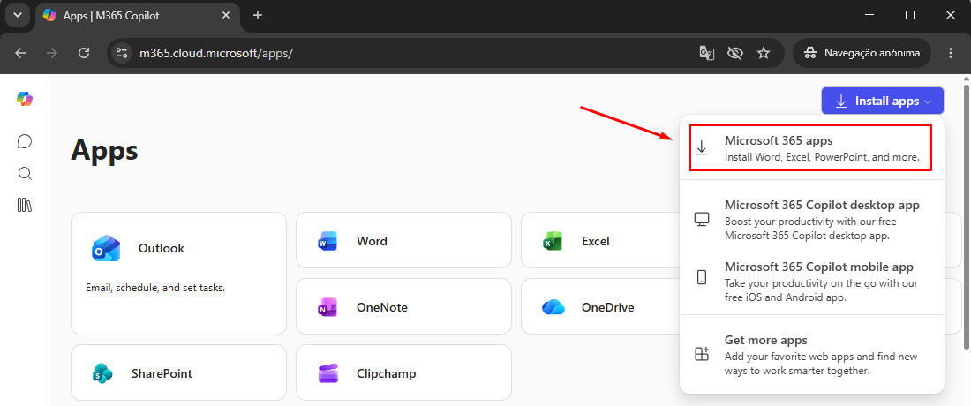Viewport: 971px width, 406px height.
Task: Open Chrome's three-dot menu
Action: coord(952,53)
